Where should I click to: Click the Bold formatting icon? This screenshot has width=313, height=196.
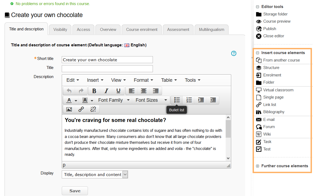pyautogui.click(x=94, y=91)
